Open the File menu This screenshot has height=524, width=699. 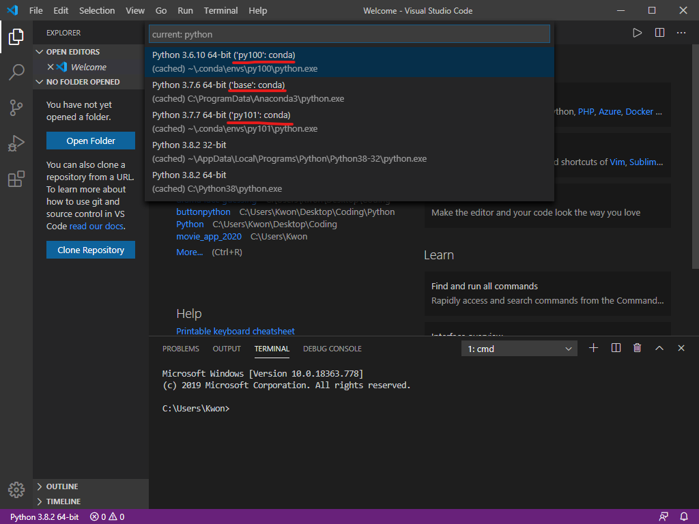tap(36, 10)
